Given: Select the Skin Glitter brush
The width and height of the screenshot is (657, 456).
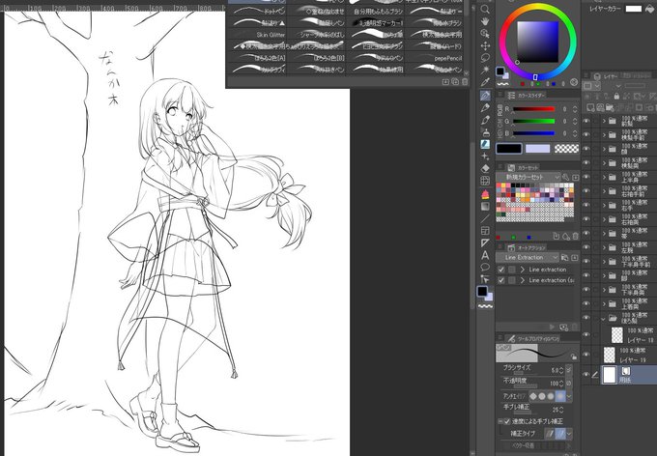Looking at the screenshot, I should (256, 35).
